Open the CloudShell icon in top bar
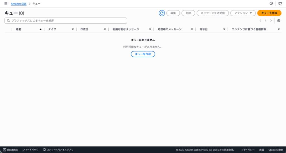 [x=280, y=3]
